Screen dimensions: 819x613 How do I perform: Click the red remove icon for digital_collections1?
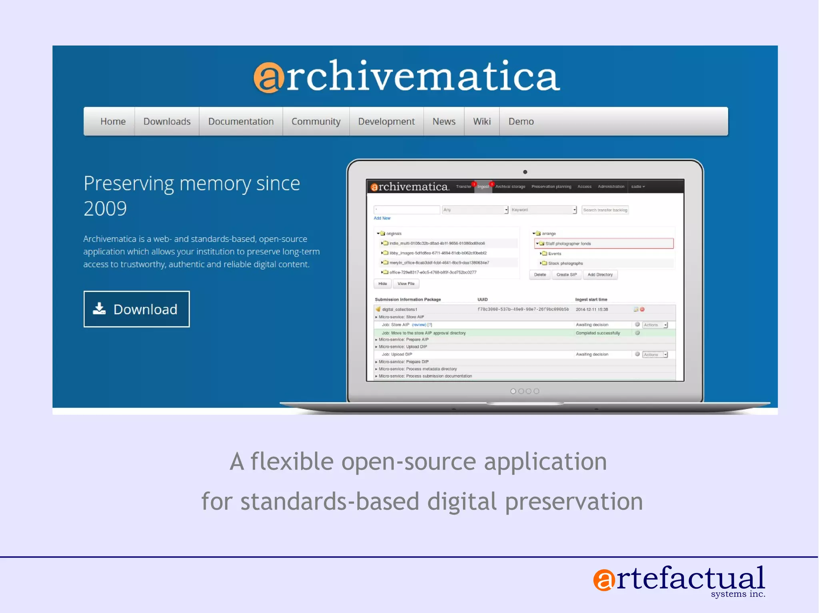642,309
